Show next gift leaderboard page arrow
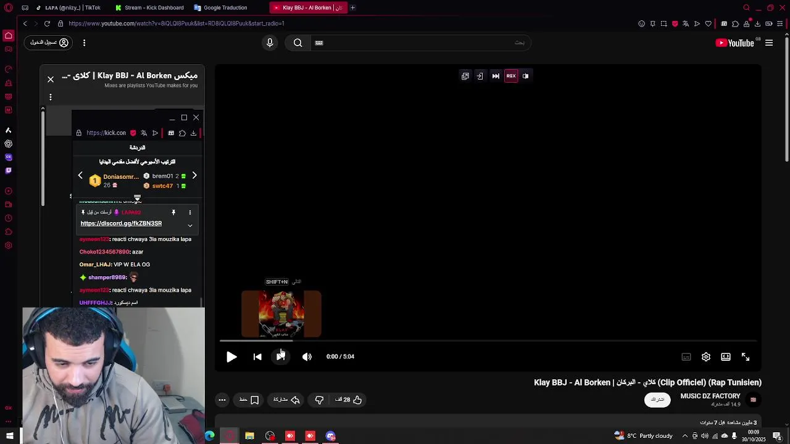790x444 pixels. point(194,176)
